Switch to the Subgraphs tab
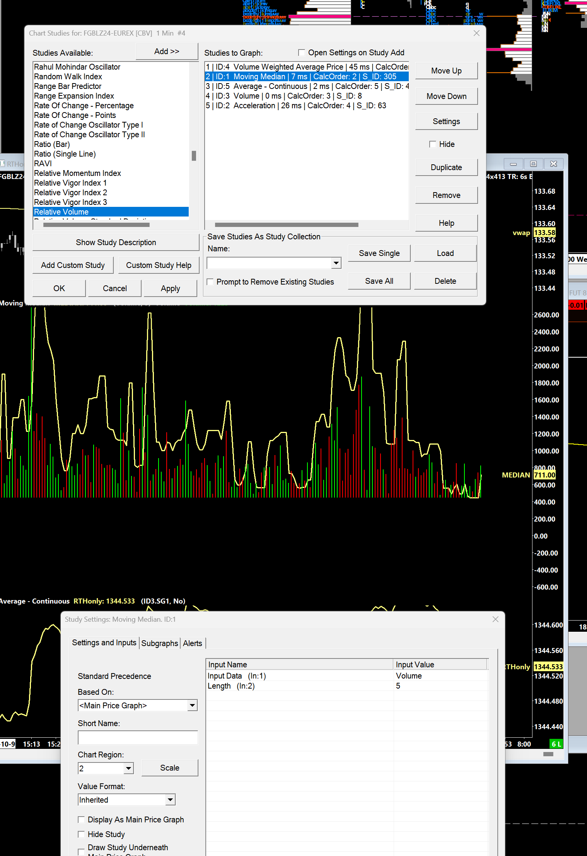This screenshot has width=587, height=856. coord(159,643)
